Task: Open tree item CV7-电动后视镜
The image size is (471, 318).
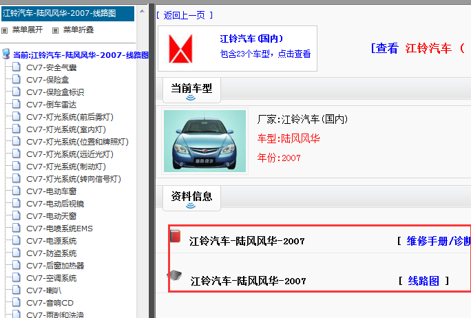Action: (55, 204)
